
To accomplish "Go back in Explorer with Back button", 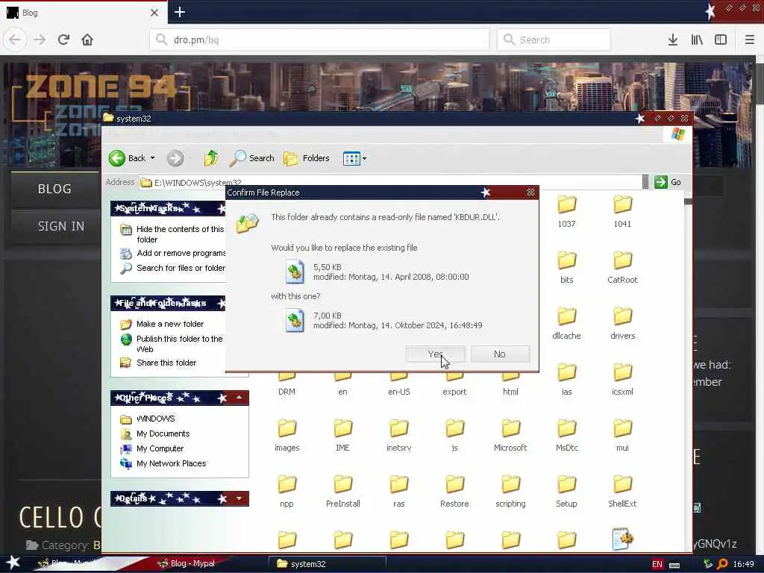I will pos(126,158).
